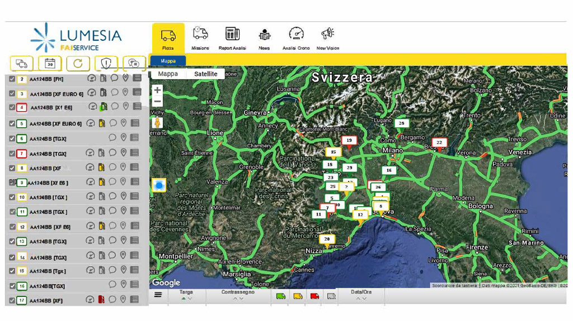Select the Street View pegman icon
The width and height of the screenshot is (573, 321).
157,123
